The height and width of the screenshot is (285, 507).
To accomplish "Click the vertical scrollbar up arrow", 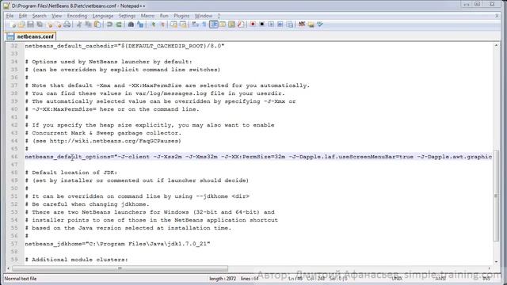I will coord(497,46).
